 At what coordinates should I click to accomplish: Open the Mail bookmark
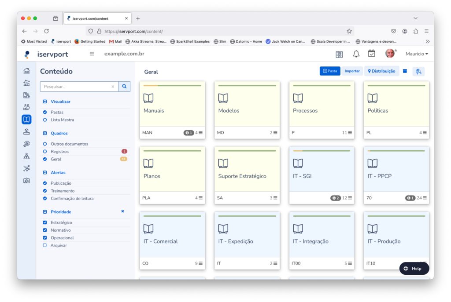[115, 41]
